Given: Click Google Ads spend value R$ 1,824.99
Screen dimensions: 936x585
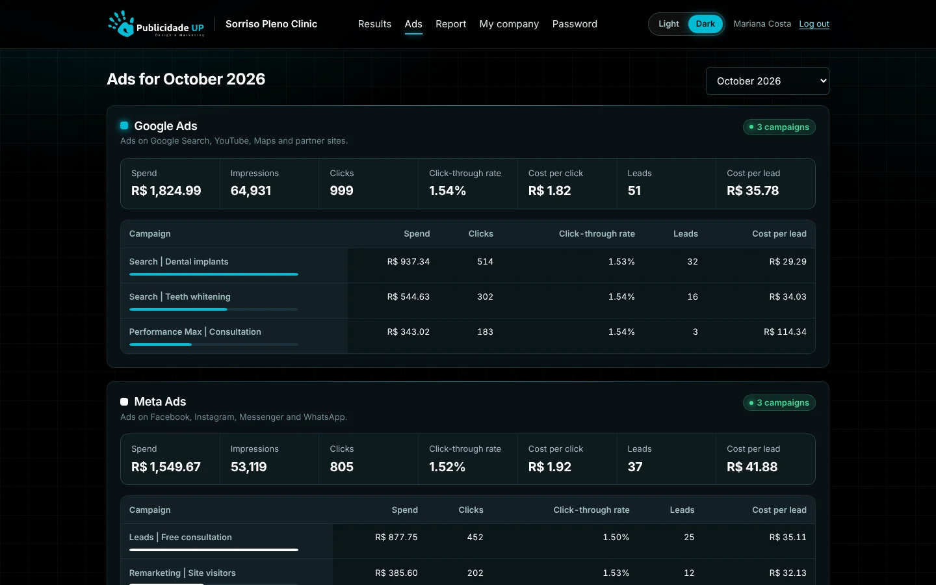Looking at the screenshot, I should point(166,190).
